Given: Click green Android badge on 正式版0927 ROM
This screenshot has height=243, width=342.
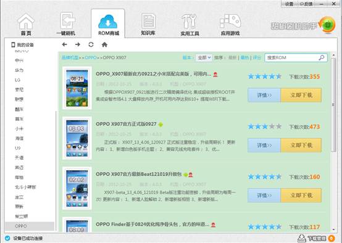Looking at the screenshot, I should [x=161, y=125].
